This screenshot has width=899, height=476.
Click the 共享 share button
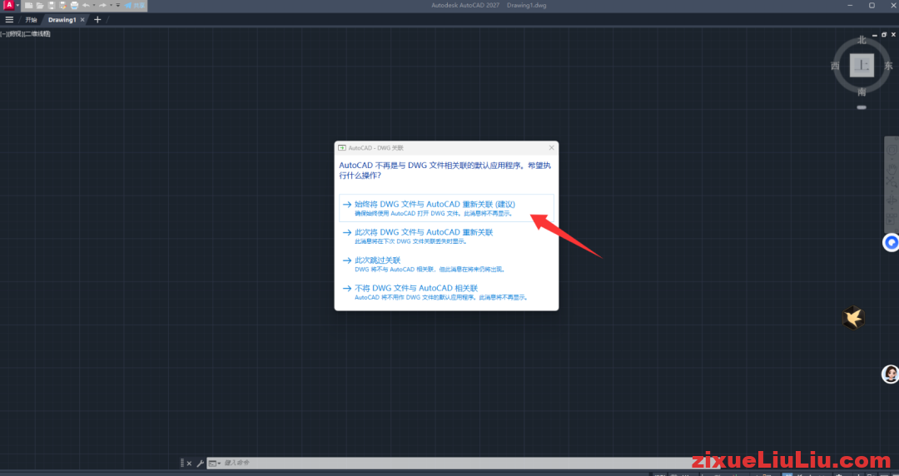(x=135, y=5)
